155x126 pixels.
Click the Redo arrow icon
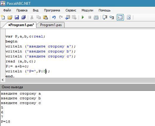pyautogui.click(x=61, y=17)
